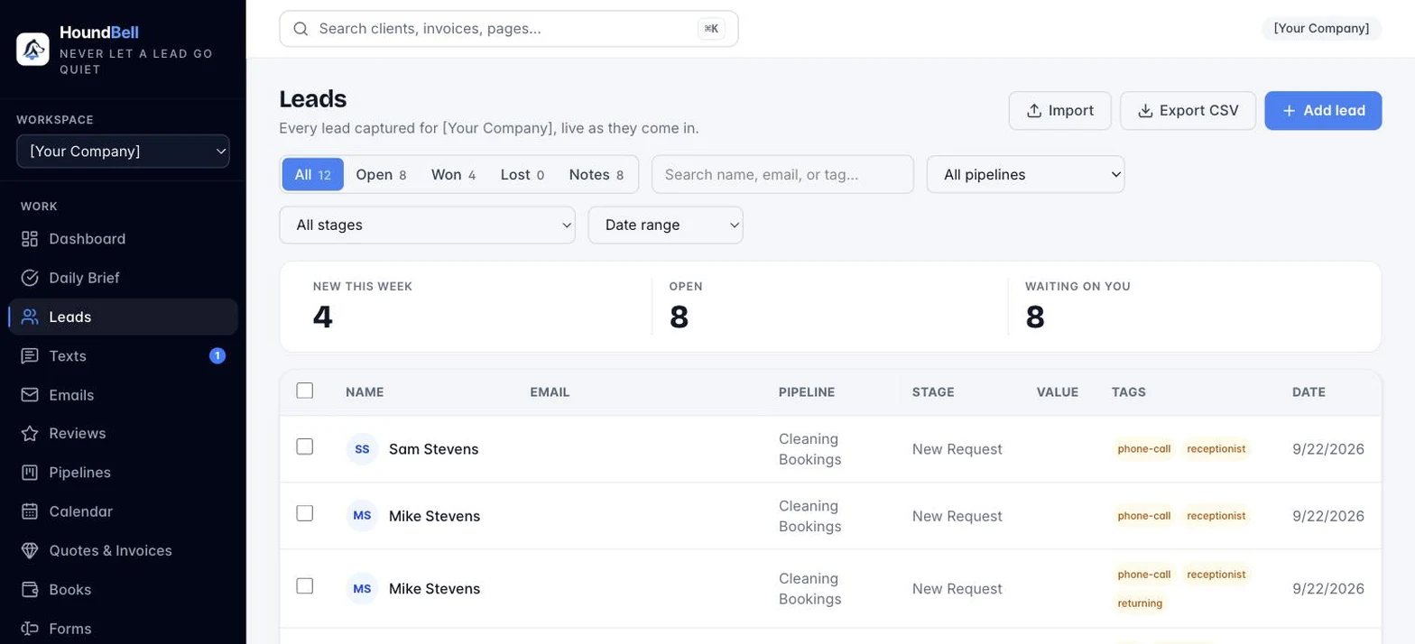Check the Mike Stevens row tagged returning
1415x644 pixels.
click(x=305, y=586)
